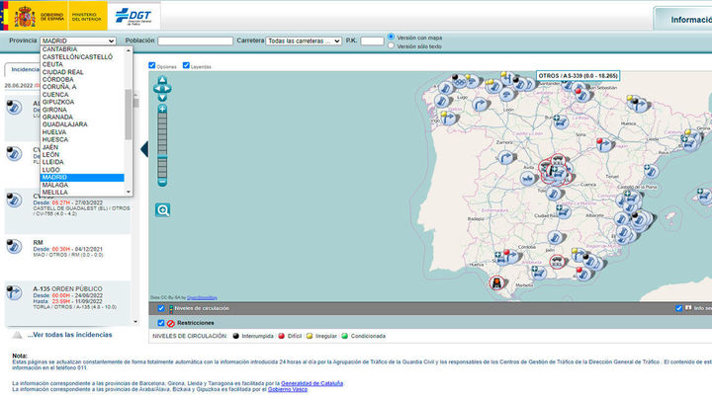Select the 'Versión sólo texto' radio button
The image size is (712, 400).
(x=393, y=46)
